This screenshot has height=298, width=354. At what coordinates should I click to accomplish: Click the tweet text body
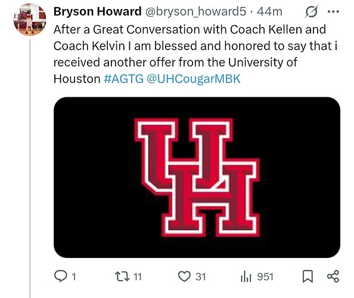pos(195,54)
